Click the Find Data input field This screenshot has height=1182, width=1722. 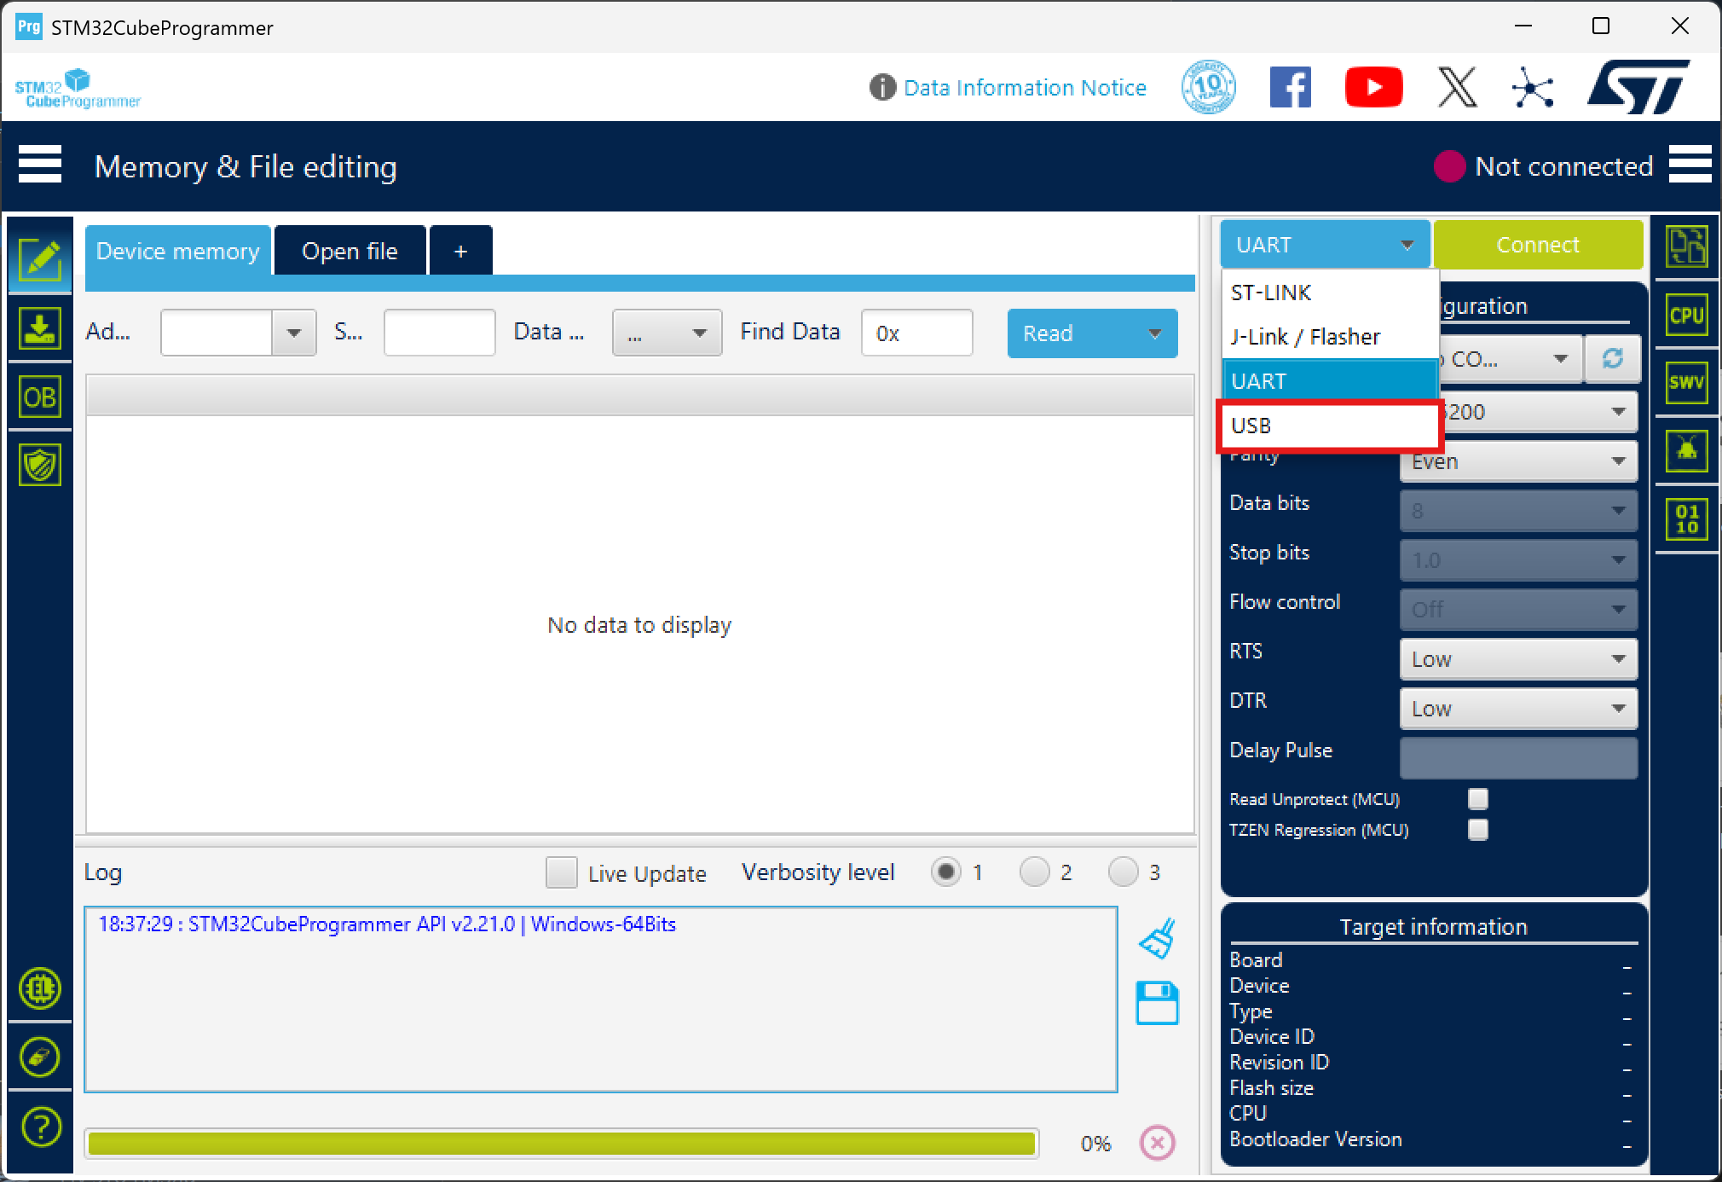[916, 333]
